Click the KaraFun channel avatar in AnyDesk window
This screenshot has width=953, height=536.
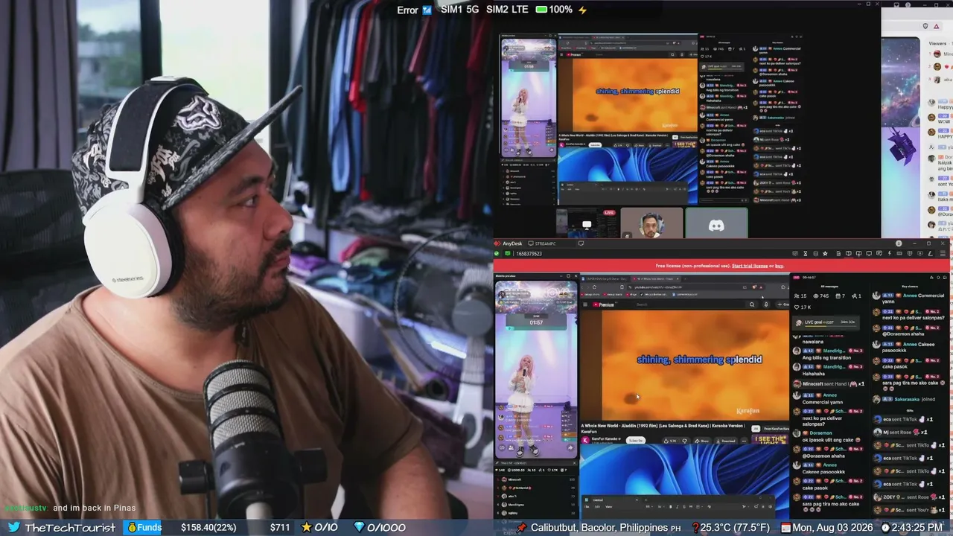coord(585,441)
